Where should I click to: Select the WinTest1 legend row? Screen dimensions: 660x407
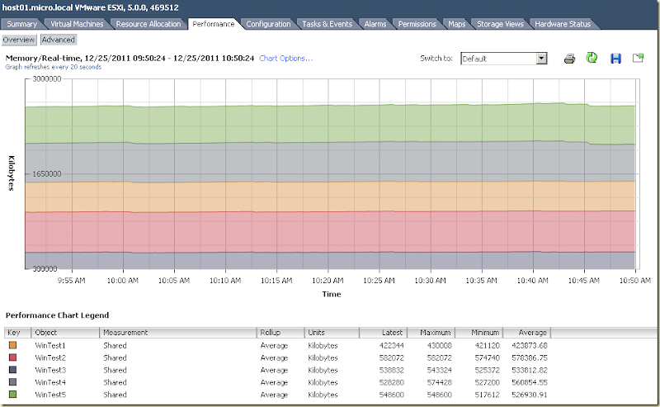pyautogui.click(x=278, y=345)
